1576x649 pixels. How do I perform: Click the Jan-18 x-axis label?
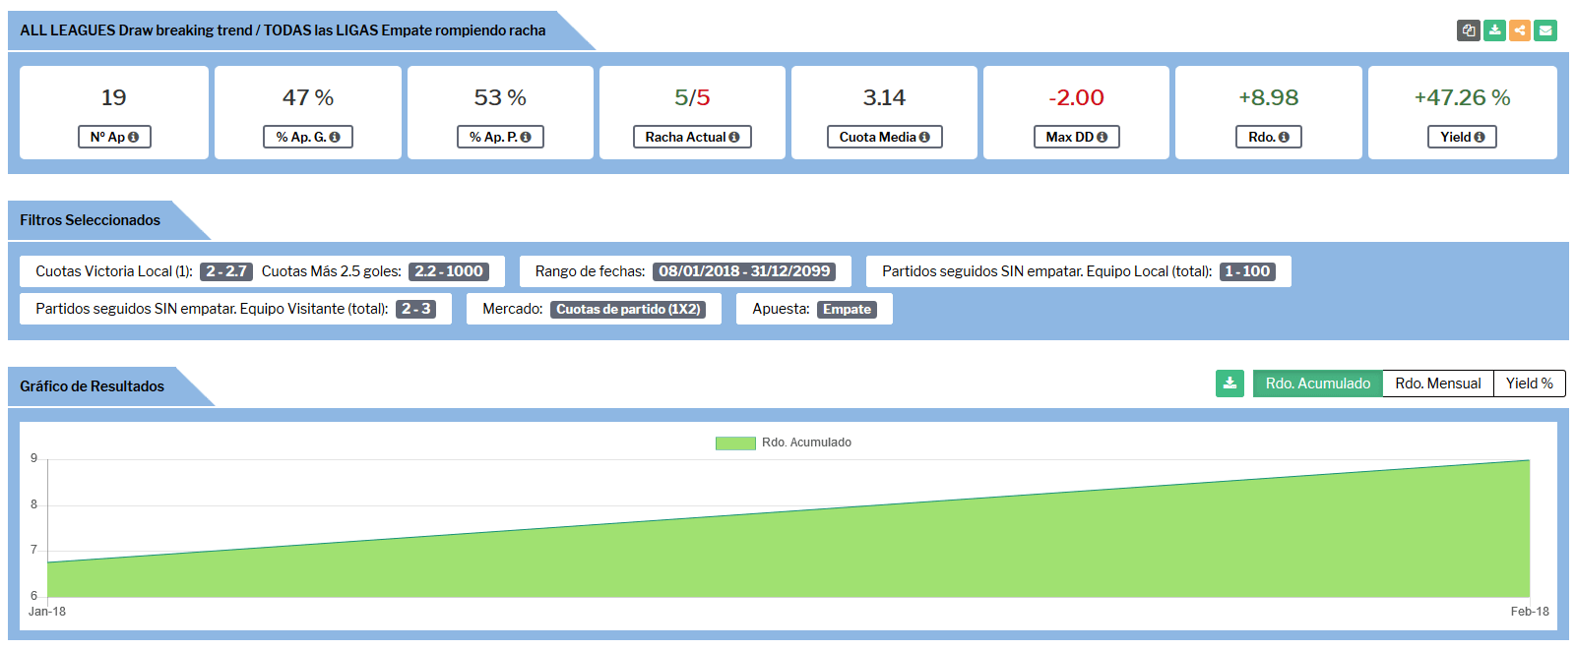click(x=47, y=612)
